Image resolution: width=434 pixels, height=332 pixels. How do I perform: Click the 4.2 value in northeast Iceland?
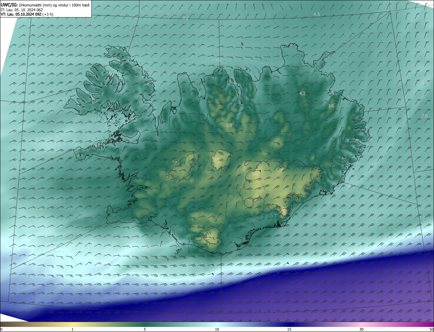pyautogui.click(x=302, y=93)
